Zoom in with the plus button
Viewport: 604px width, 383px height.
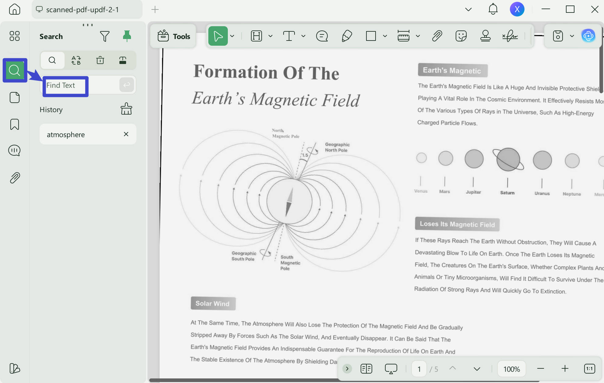pos(565,369)
